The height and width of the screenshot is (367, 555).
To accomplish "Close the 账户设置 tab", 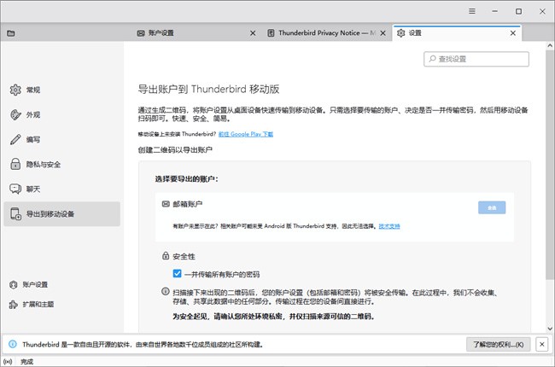I will coord(252,33).
